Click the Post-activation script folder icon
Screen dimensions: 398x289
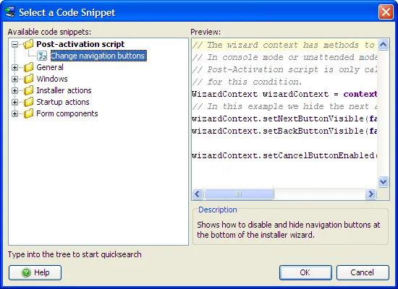click(28, 44)
